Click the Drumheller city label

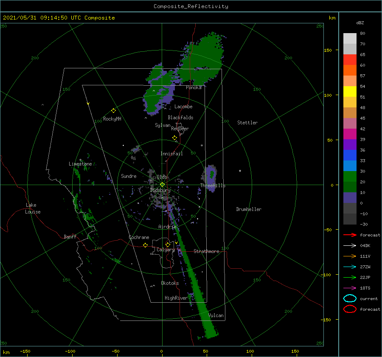pyautogui.click(x=249, y=209)
